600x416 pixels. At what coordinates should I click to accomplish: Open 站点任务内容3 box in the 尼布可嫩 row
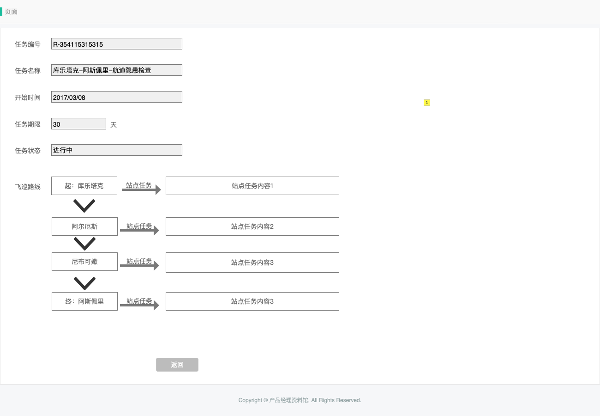(x=252, y=263)
